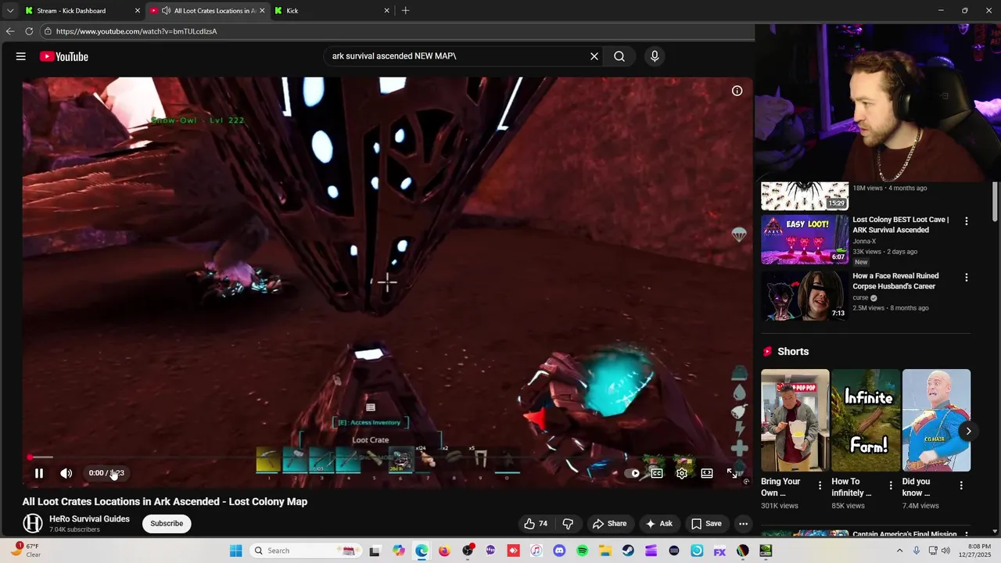Open the video settings gear
Viewport: 1001px width, 563px height.
click(x=682, y=473)
